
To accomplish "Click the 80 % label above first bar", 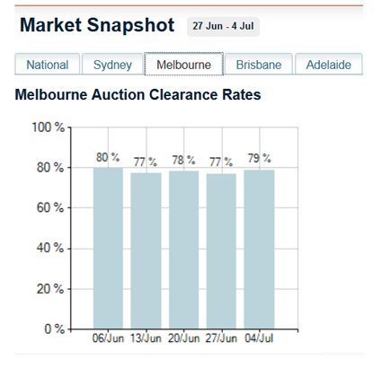I will point(108,157).
